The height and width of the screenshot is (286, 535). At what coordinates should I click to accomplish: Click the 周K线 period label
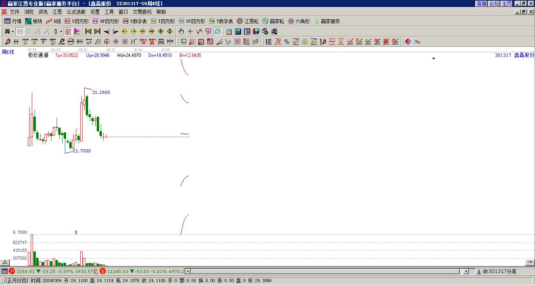(x=8, y=52)
